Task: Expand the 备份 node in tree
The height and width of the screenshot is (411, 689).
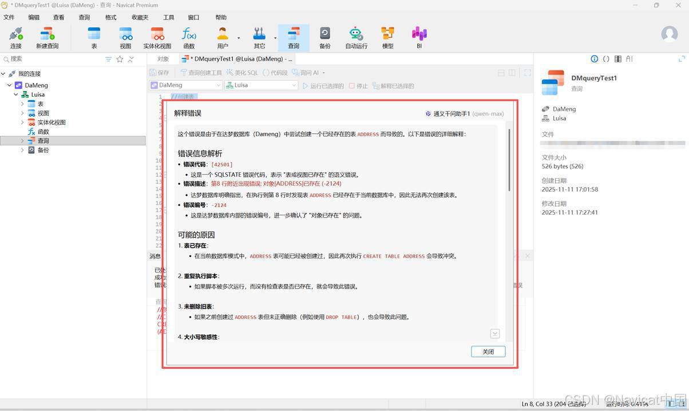Action: coord(23,150)
